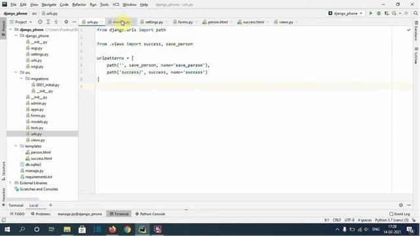Click the editor inspection checkmark indicator
This screenshot has height=236, width=420.
point(409,30)
